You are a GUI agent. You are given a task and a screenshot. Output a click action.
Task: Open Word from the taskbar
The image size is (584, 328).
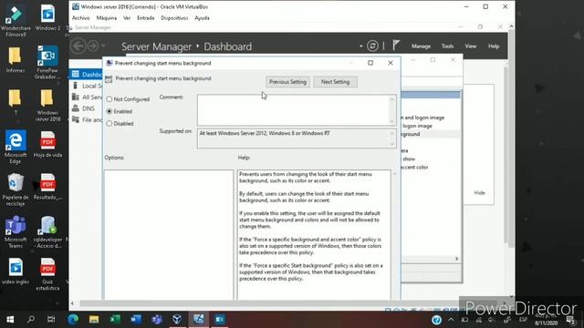tap(136, 320)
